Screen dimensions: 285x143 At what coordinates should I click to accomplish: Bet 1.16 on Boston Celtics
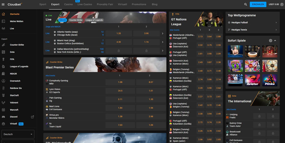coord(146,42)
